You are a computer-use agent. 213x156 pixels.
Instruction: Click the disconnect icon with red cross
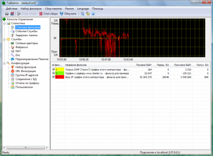coord(12,14)
